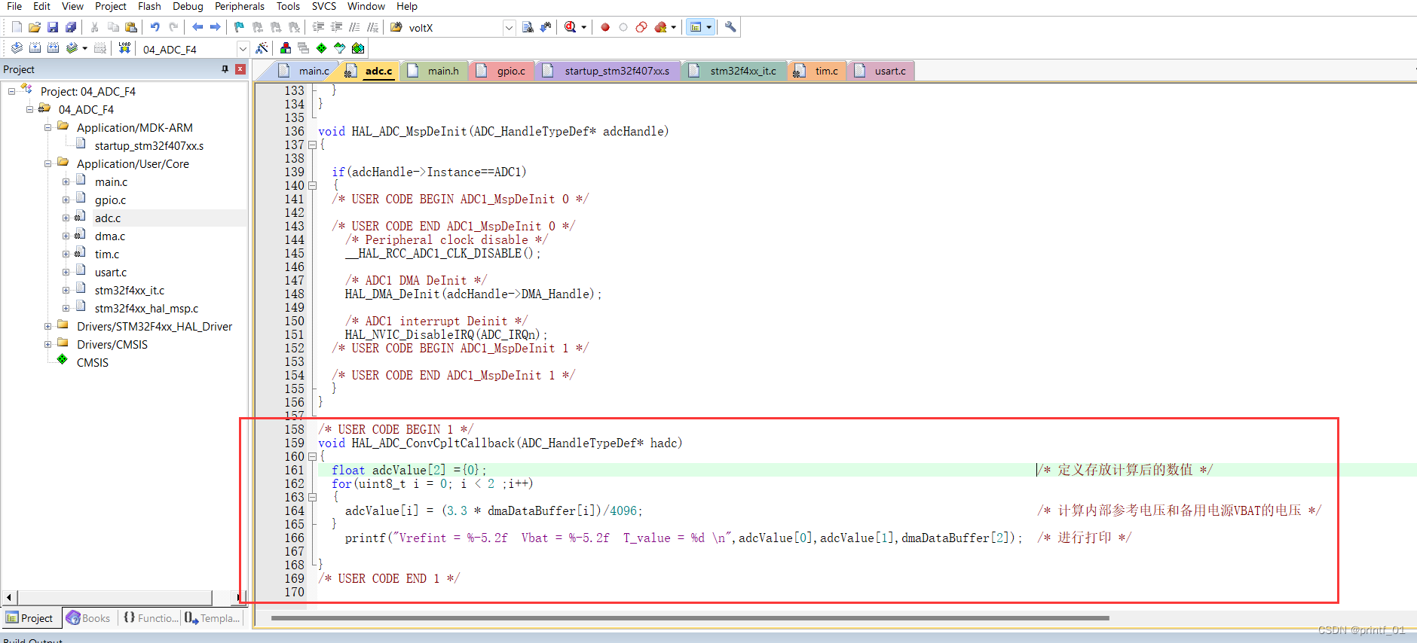The width and height of the screenshot is (1417, 643).
Task: Expand the Drivers/STM32F4xx_HAL_Driver group
Action: click(x=47, y=326)
